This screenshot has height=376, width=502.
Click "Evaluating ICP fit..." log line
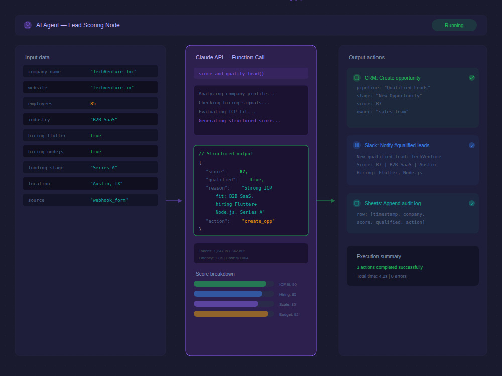(227, 112)
